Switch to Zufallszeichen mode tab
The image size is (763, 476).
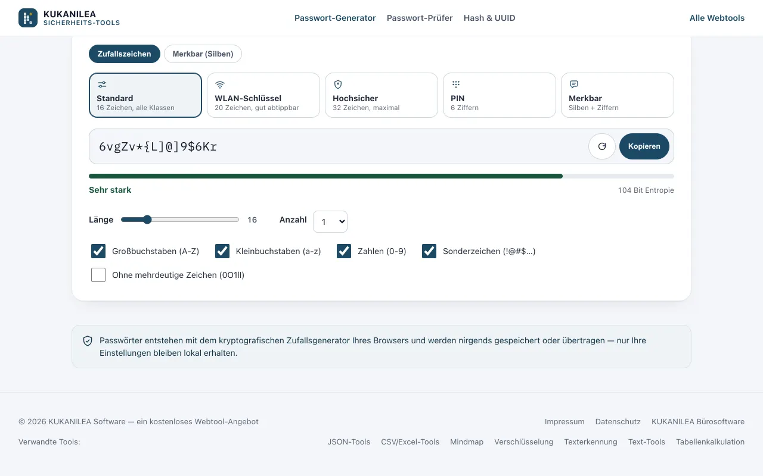[125, 54]
